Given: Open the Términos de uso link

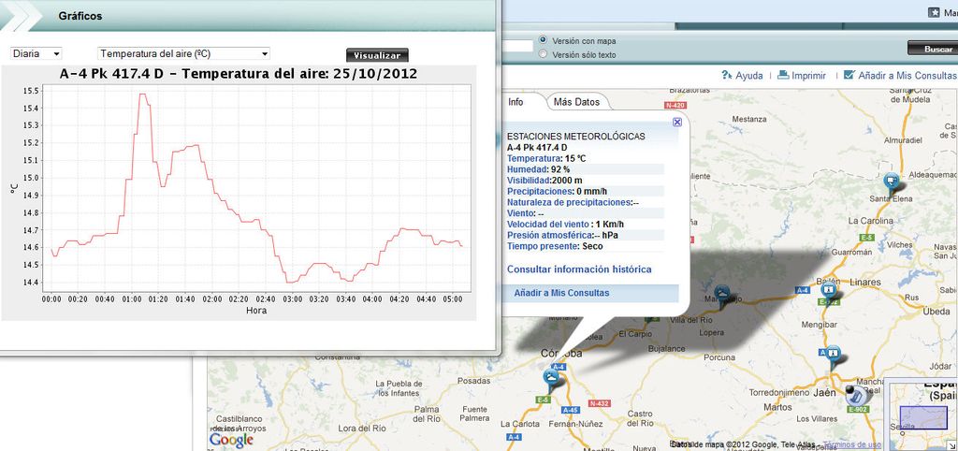Looking at the screenshot, I should coord(852,444).
